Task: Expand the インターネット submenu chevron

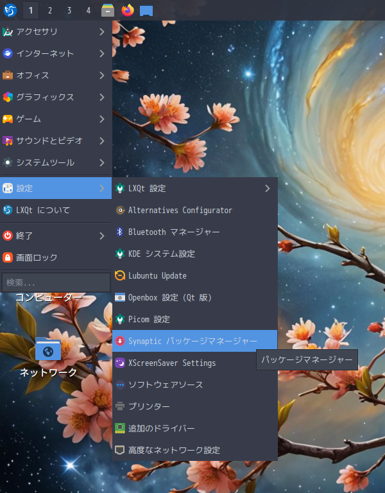Action: click(x=102, y=53)
